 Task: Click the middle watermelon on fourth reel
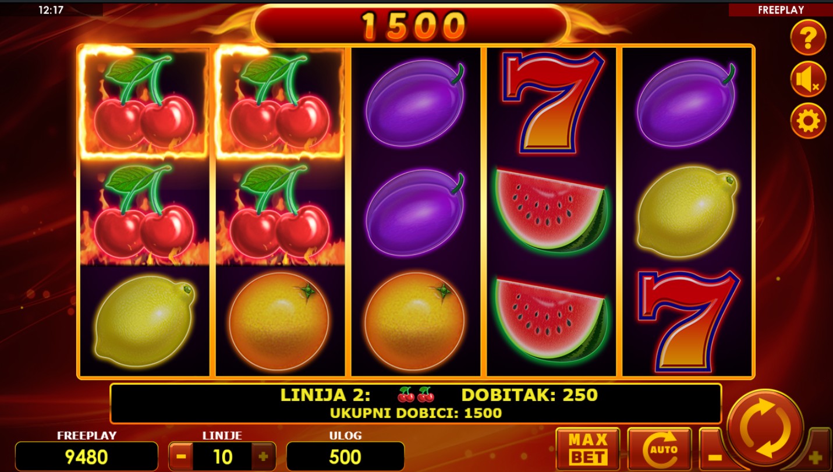[551, 210]
